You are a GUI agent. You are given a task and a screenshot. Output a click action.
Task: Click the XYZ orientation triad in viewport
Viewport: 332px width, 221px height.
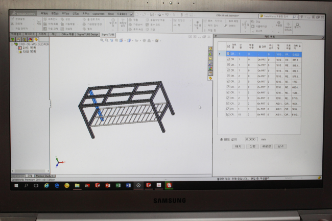(60, 162)
